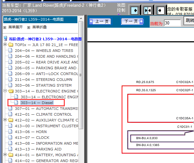The height and width of the screenshot is (163, 194).
Task: Expand the 412—02 AUXILIARY CLIMATE folder
Action: point(5,120)
